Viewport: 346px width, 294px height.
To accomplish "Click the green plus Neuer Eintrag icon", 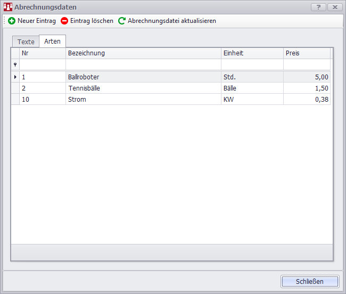I will [x=12, y=21].
